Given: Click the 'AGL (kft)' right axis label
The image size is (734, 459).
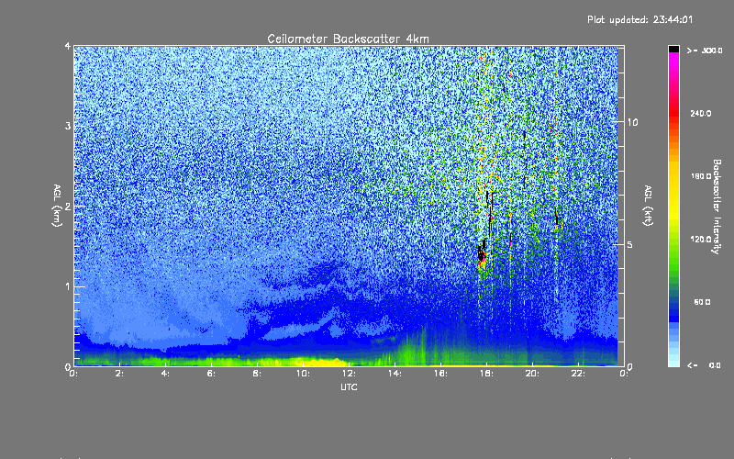Looking at the screenshot, I should click(x=649, y=206).
